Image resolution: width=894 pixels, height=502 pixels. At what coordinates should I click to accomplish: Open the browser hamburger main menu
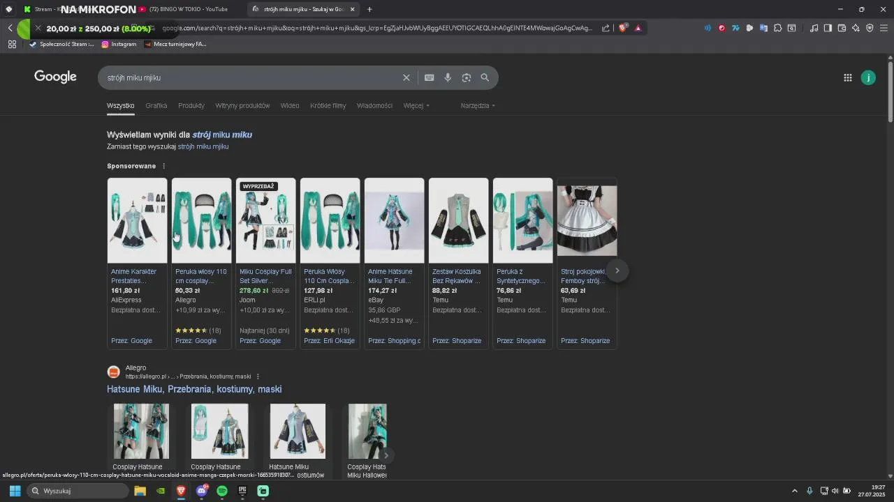coord(884,28)
